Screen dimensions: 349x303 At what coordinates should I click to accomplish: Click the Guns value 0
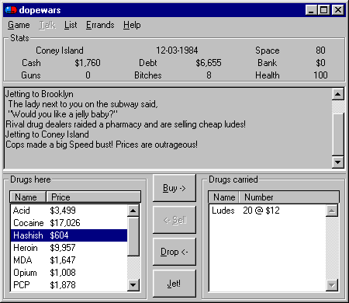88,75
